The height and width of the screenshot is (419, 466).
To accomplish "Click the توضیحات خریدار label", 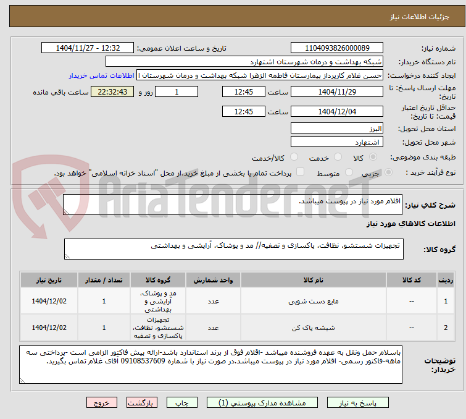I will pos(440,365).
